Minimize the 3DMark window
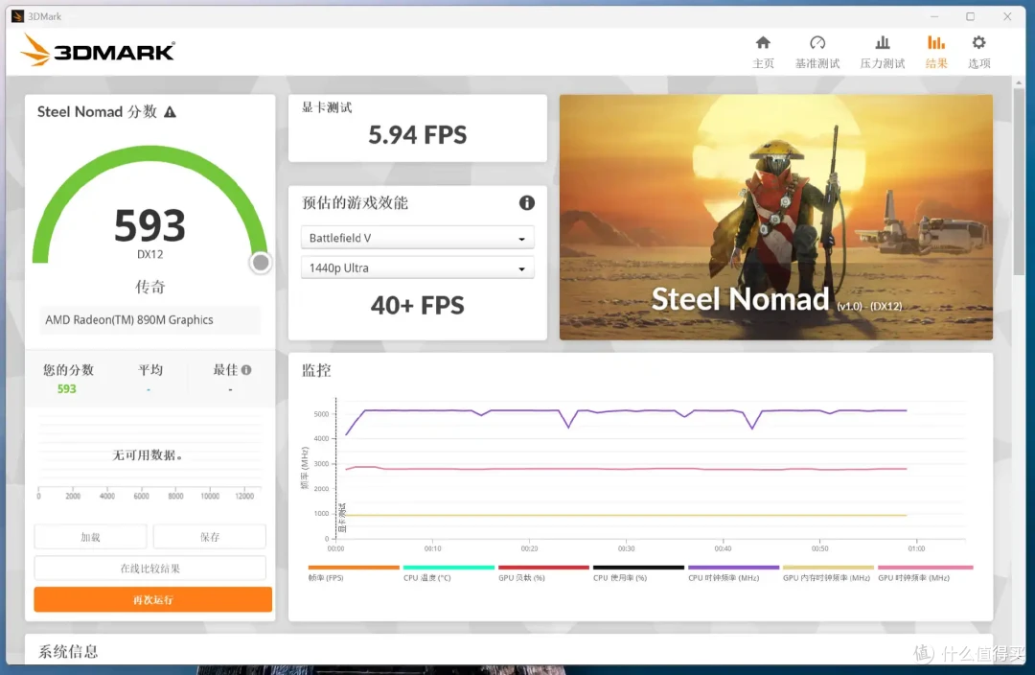Image resolution: width=1035 pixels, height=675 pixels. click(934, 16)
